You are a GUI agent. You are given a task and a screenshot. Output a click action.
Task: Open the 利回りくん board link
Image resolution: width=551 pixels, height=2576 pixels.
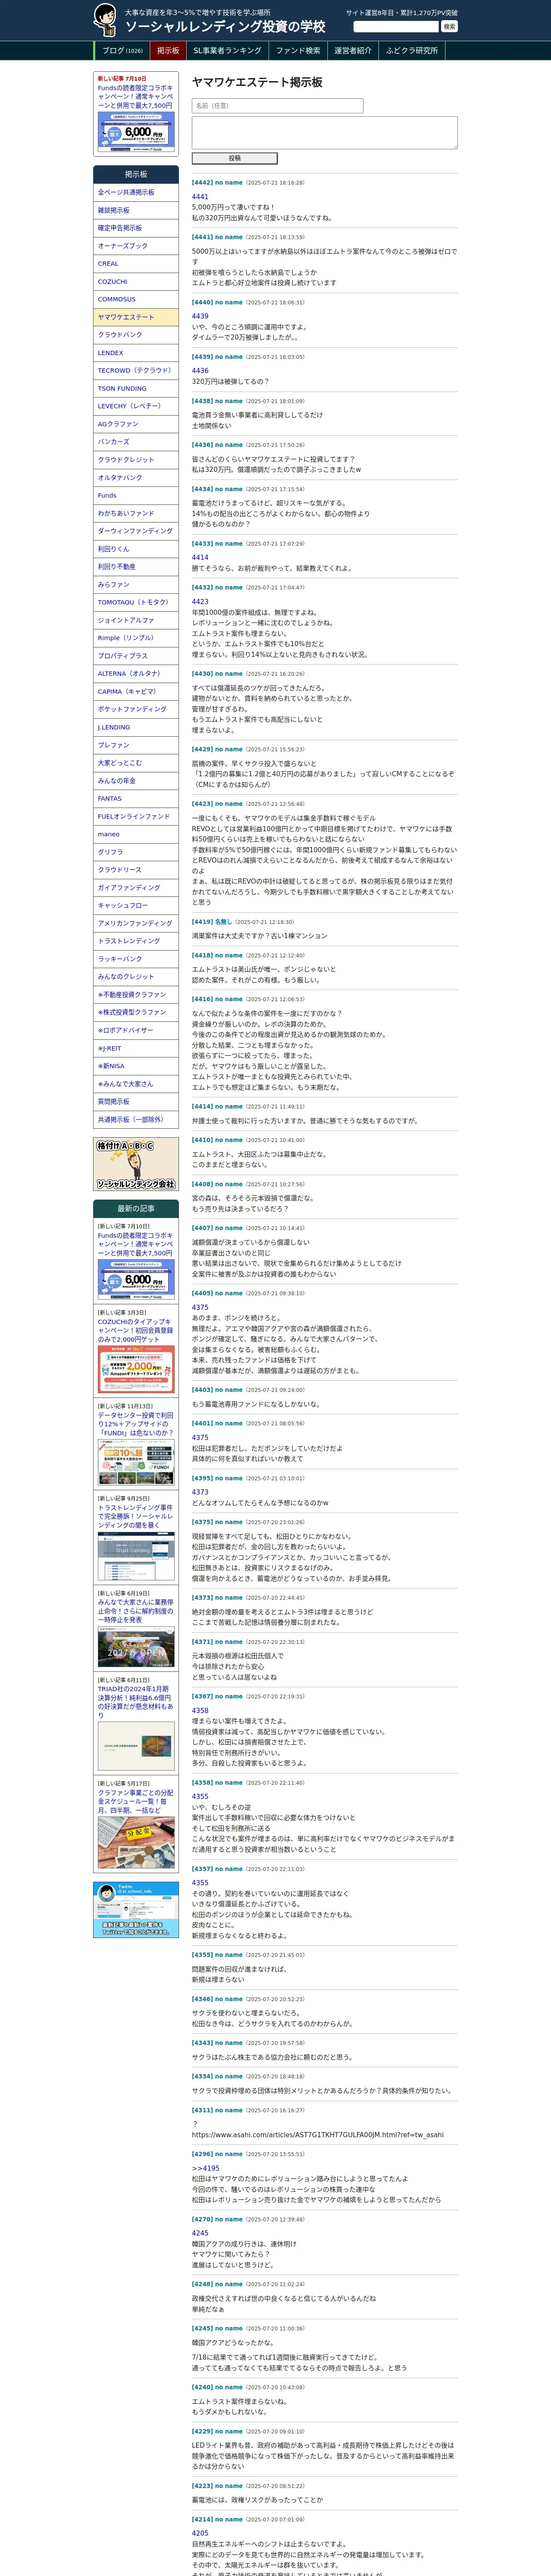coord(136,549)
